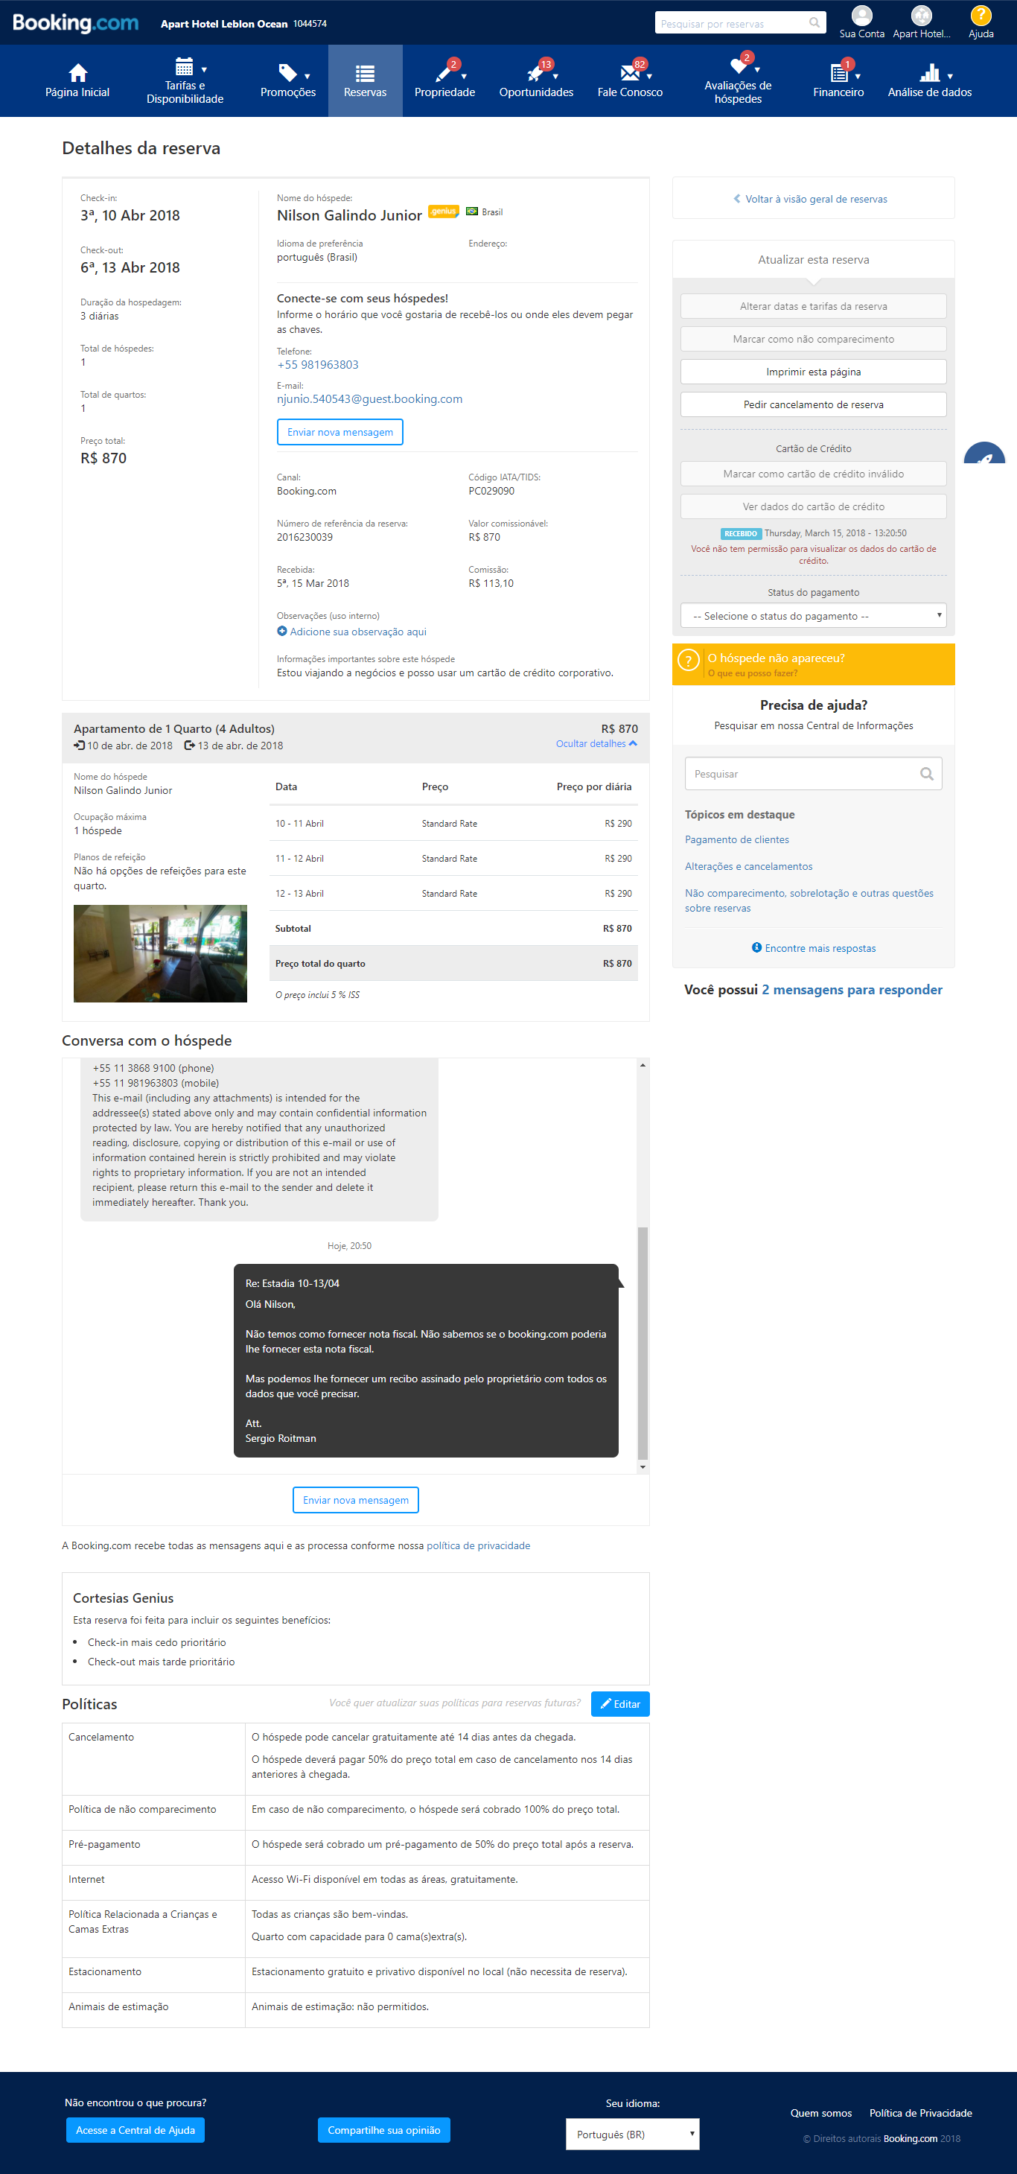
Task: Open the 2 mensagens para responder link
Action: click(x=852, y=989)
